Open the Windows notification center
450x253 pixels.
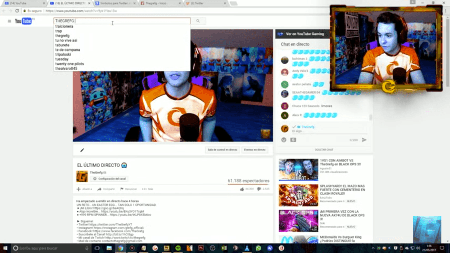(x=442, y=248)
